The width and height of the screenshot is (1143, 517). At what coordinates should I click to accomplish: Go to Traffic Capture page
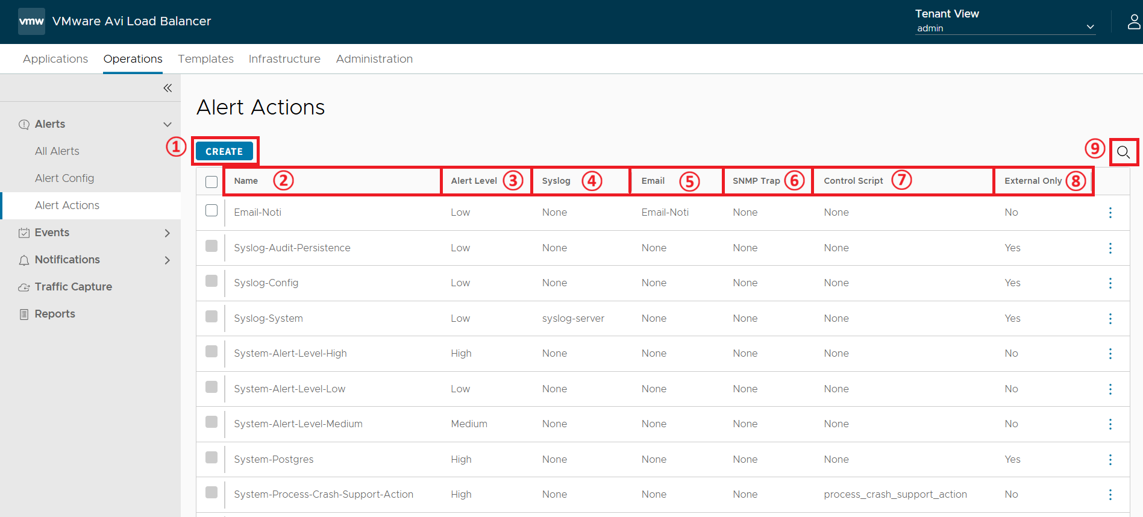74,287
